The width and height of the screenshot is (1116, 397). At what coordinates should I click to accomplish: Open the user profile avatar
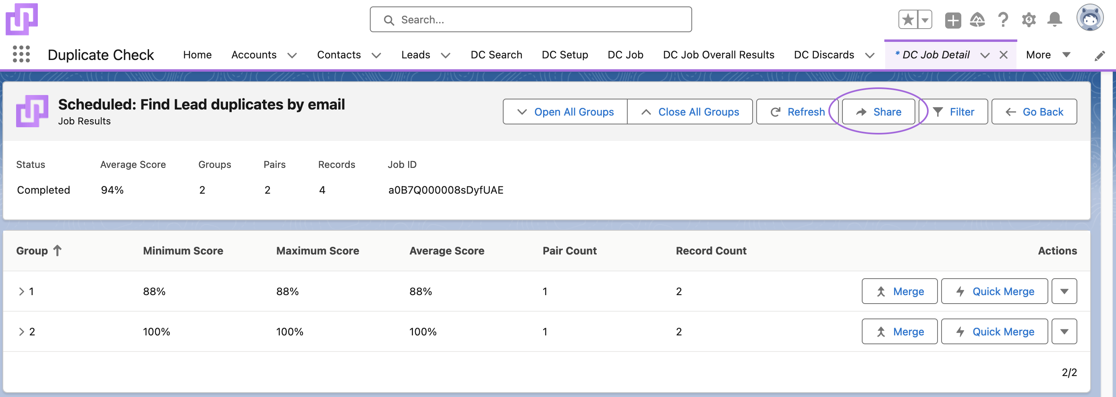tap(1090, 18)
